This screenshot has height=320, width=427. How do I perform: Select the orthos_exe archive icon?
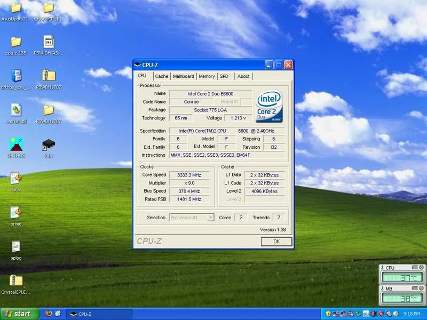pos(17,76)
